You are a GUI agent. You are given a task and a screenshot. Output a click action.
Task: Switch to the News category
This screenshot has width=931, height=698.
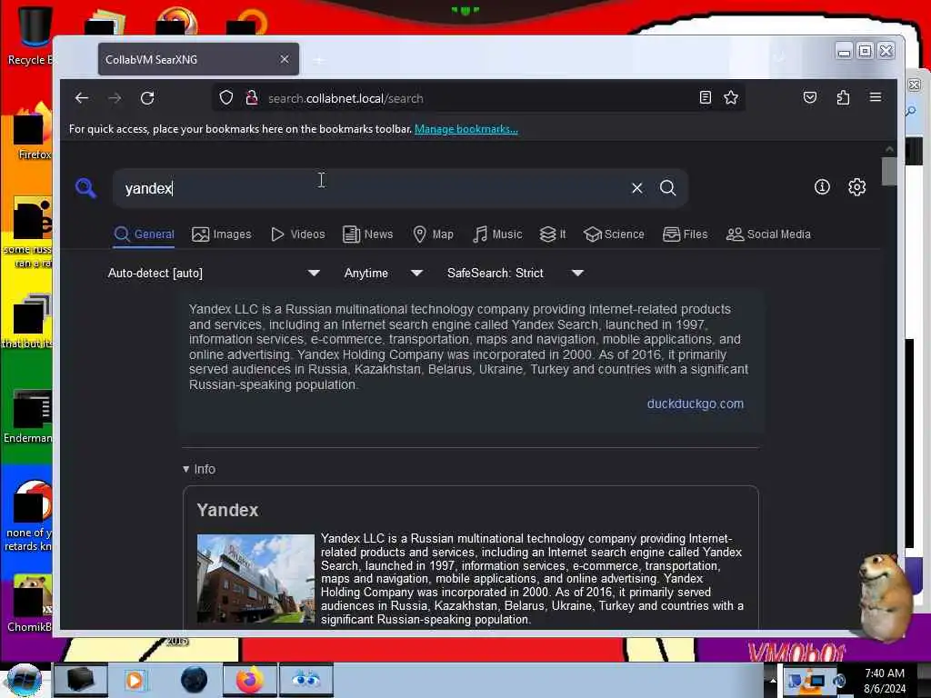(x=368, y=234)
